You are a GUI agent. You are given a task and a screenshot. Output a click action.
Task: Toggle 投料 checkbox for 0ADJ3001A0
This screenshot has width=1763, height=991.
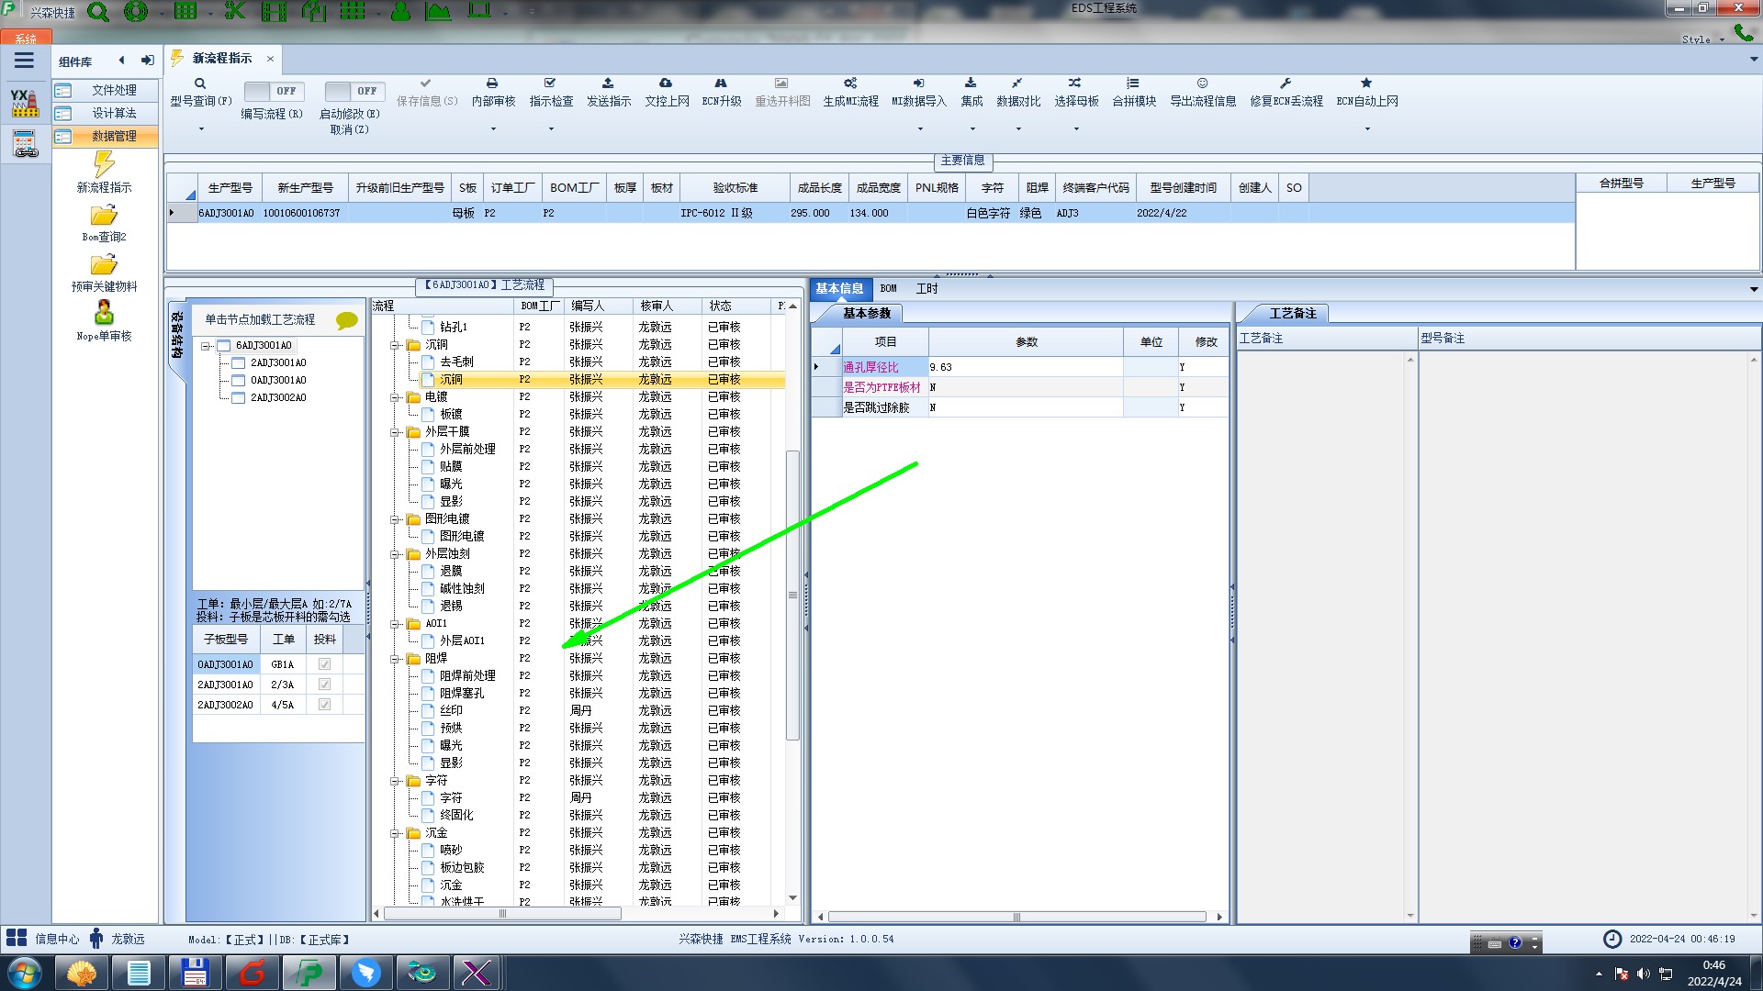324,664
